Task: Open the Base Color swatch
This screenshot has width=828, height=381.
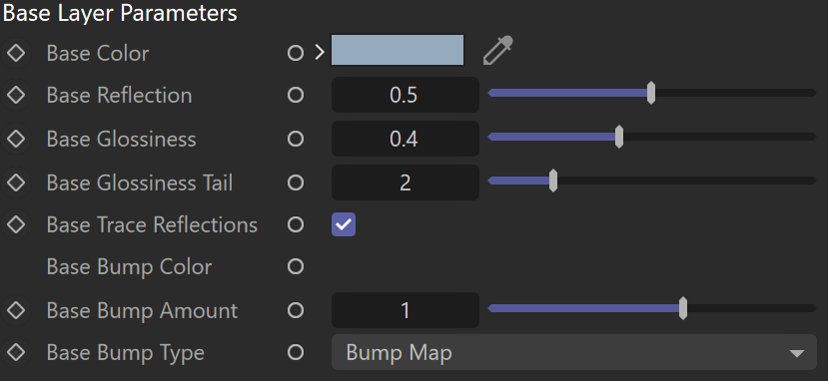Action: point(398,50)
